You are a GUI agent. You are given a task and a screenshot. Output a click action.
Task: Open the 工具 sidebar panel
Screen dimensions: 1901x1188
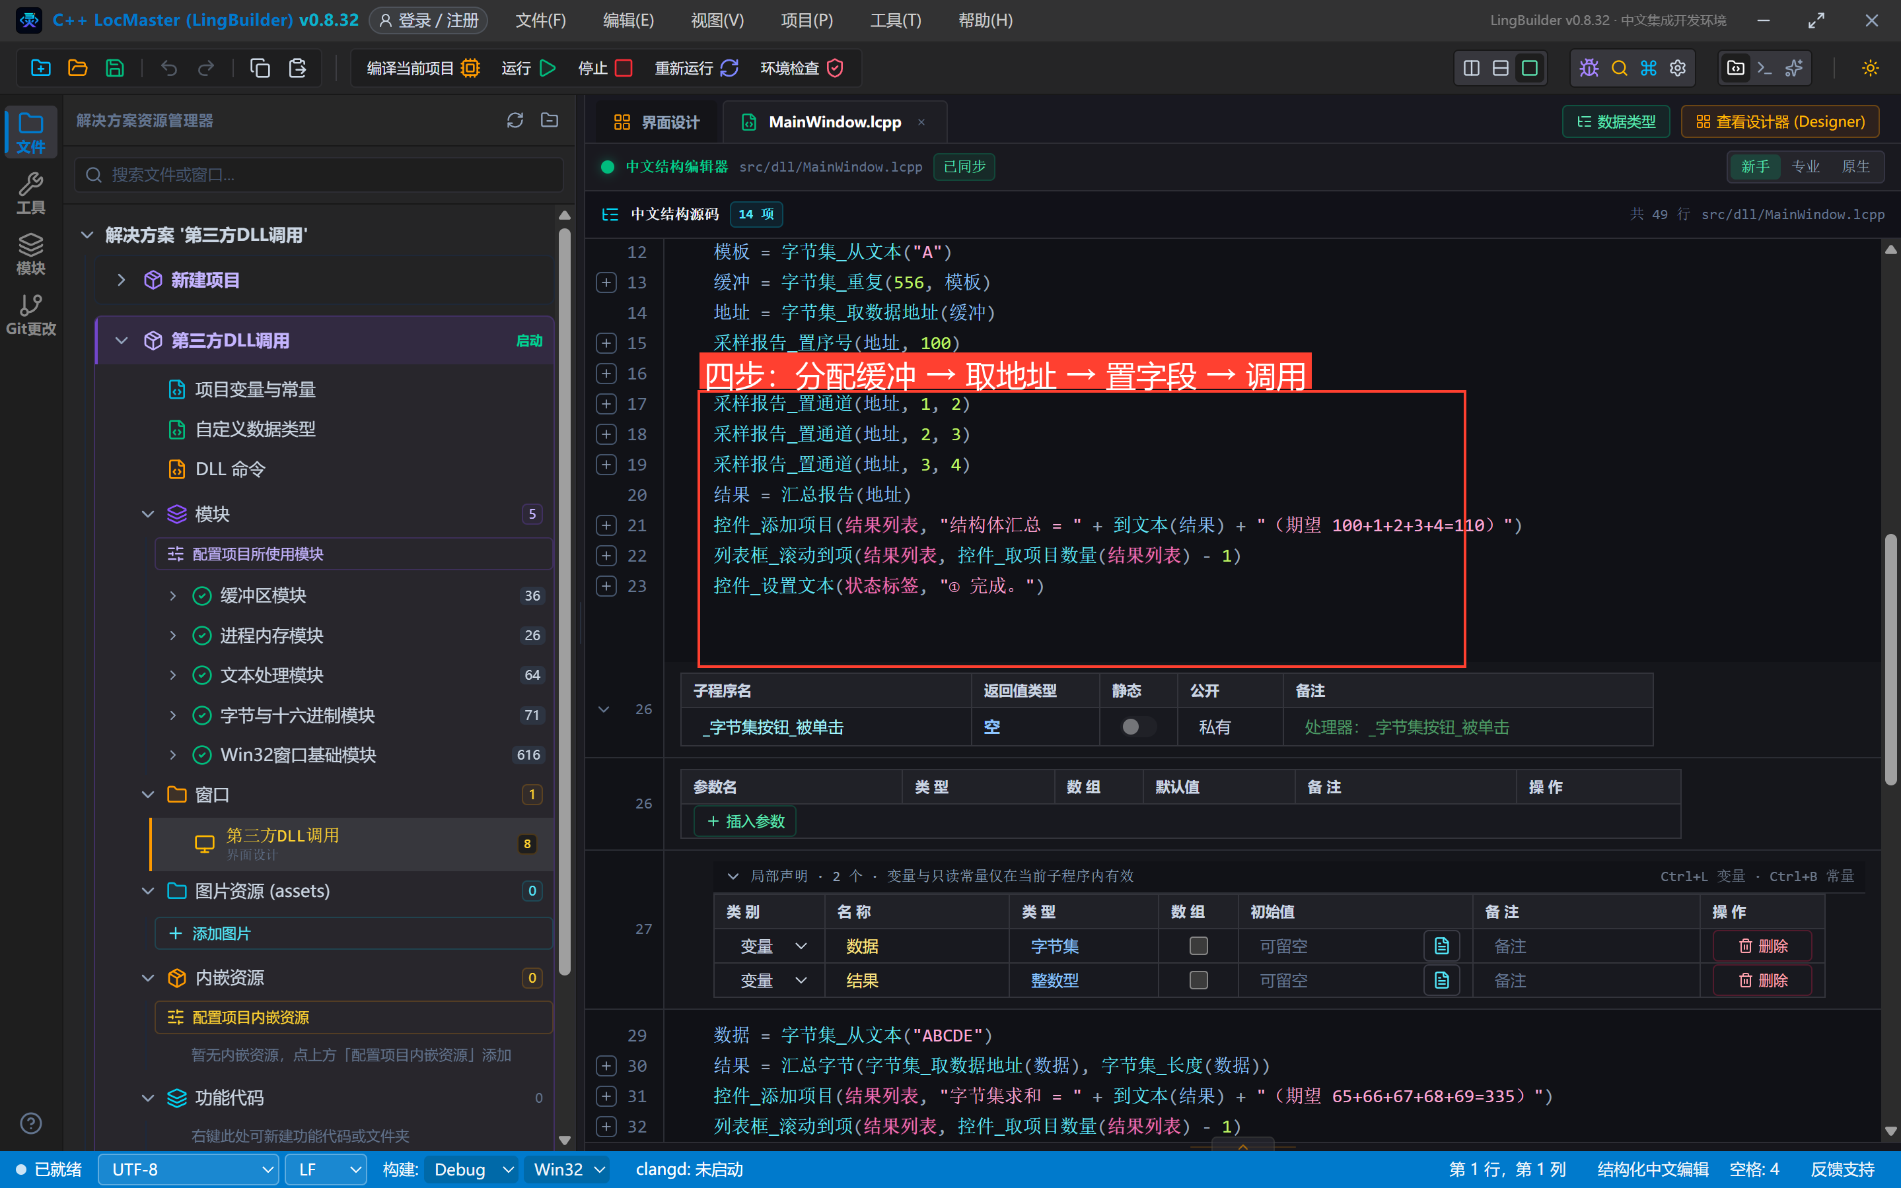click(x=30, y=193)
